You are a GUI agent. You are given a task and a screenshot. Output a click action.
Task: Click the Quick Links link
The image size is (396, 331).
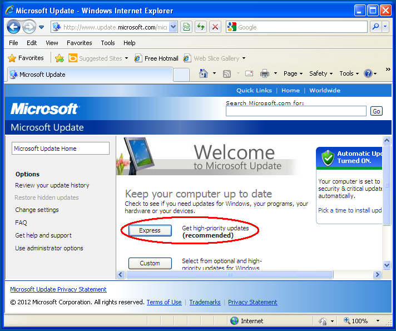[254, 91]
